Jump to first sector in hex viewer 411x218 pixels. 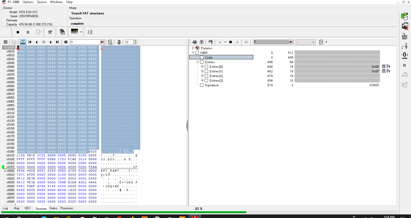[x=30, y=42]
